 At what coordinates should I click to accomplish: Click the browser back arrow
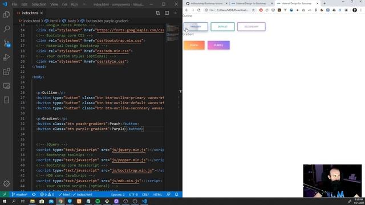point(186,10)
